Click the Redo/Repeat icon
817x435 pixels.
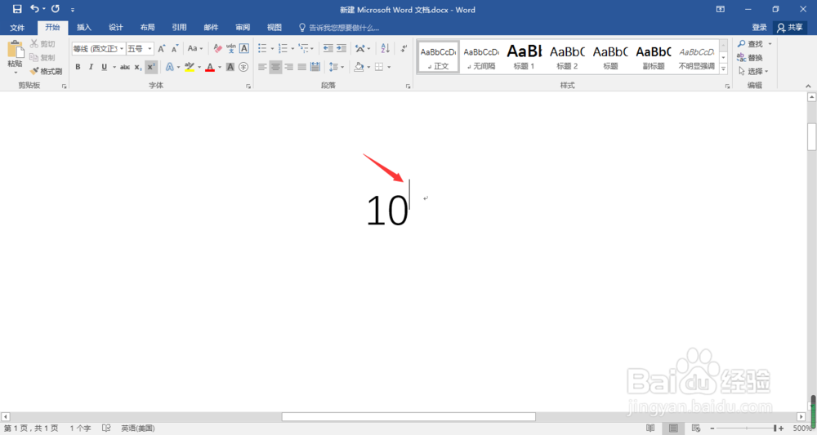[x=56, y=9]
